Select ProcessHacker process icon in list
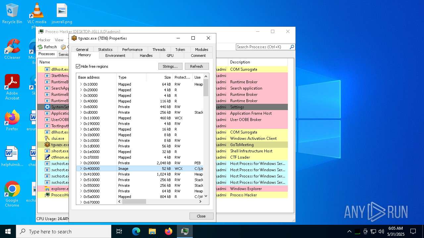 pos(47,195)
